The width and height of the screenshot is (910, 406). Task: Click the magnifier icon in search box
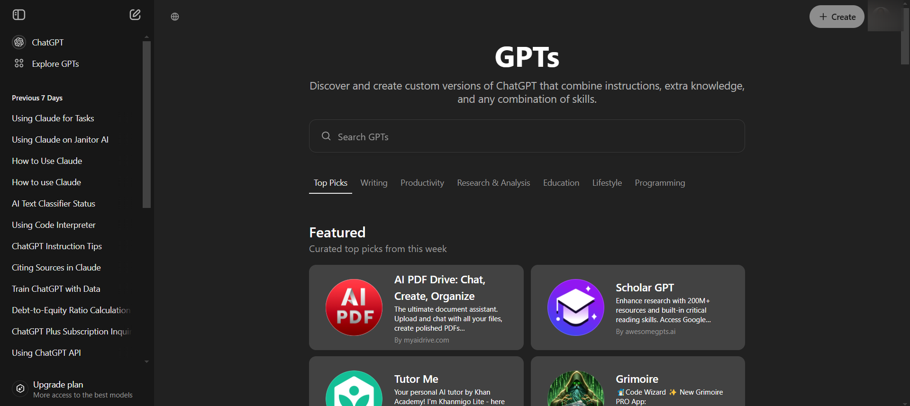pyautogui.click(x=326, y=136)
